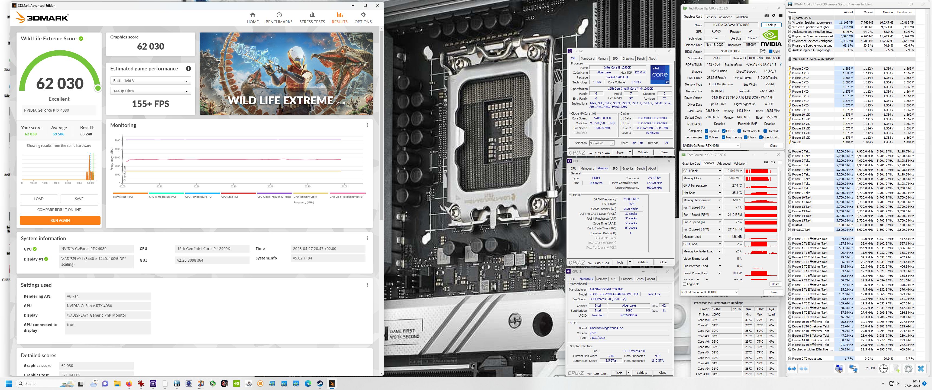Click HWiNFO clock reset-time icon

[x=883, y=369]
